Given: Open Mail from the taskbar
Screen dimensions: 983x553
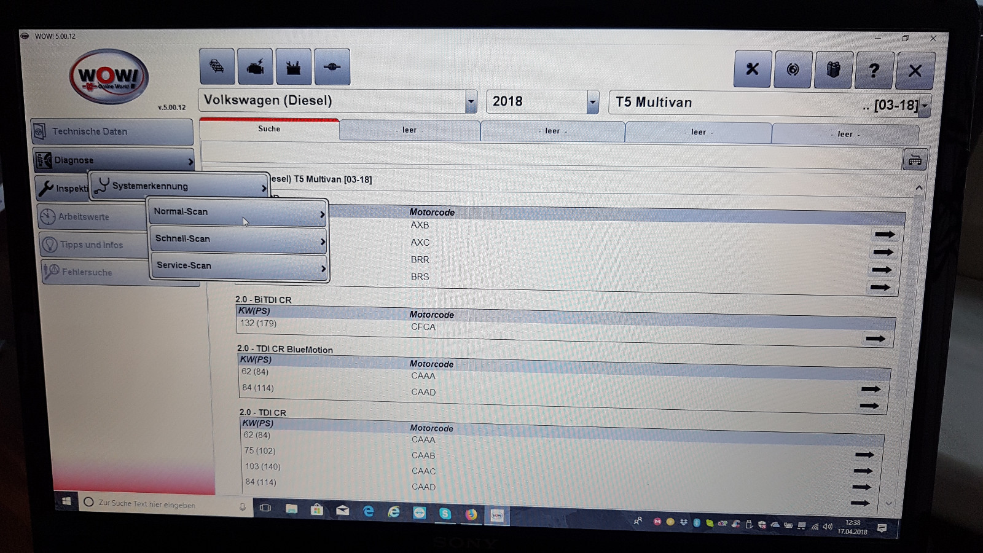Looking at the screenshot, I should [343, 510].
